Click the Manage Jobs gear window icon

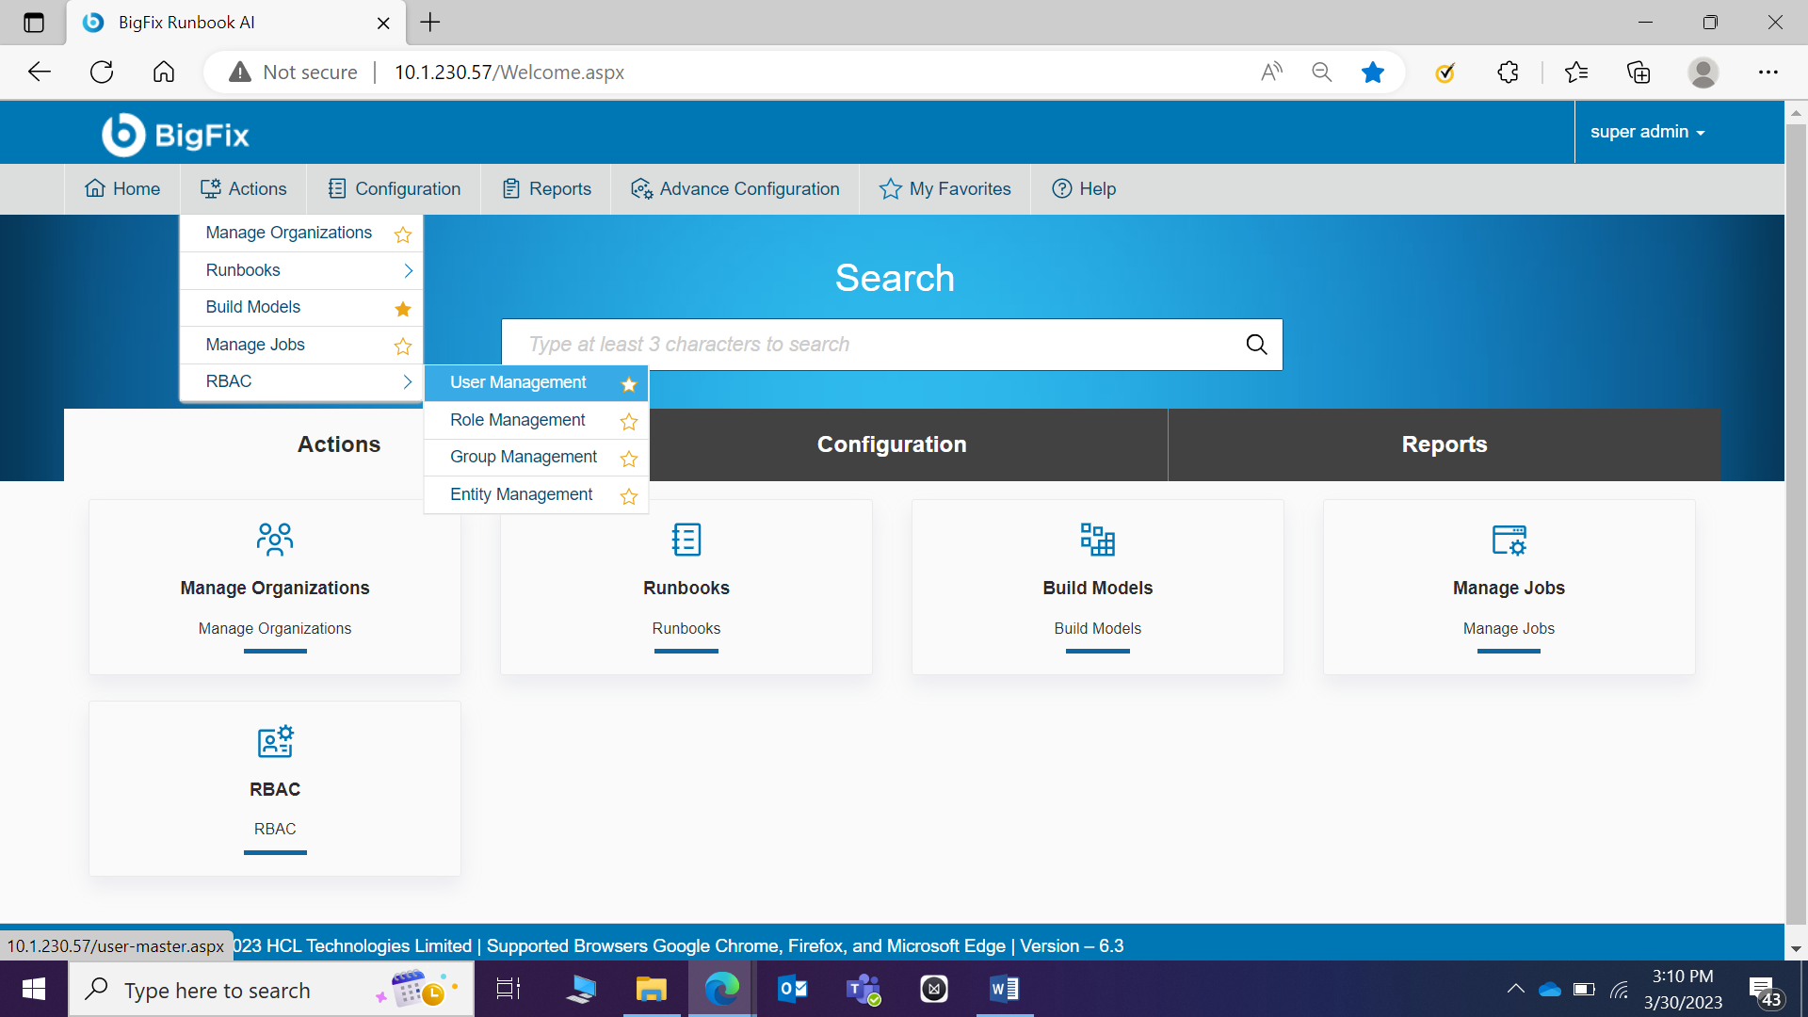[x=1509, y=540]
